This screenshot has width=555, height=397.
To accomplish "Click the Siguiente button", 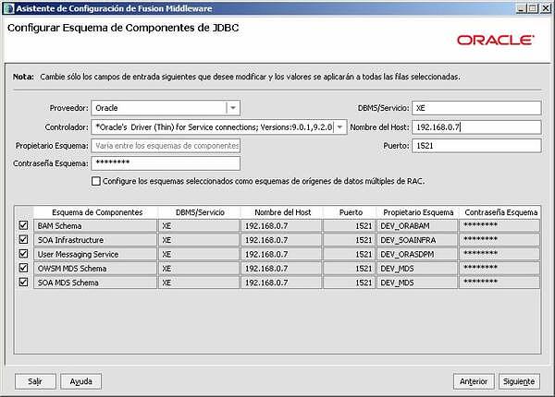I will 518,381.
